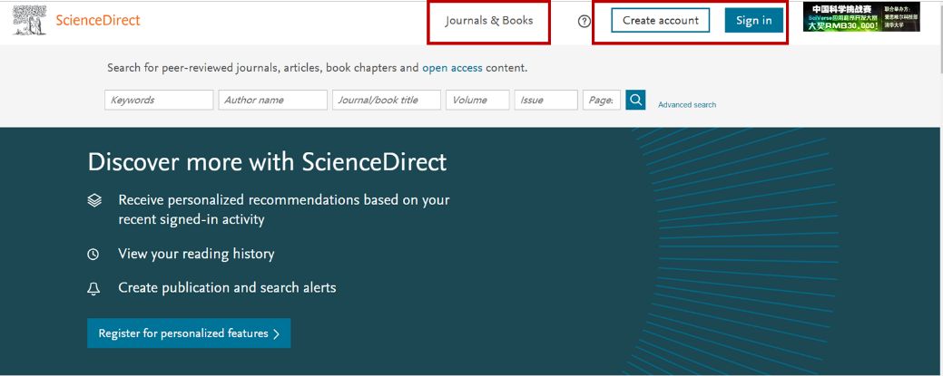Click the Create account button
Screen dimensions: 943x376
[660, 21]
